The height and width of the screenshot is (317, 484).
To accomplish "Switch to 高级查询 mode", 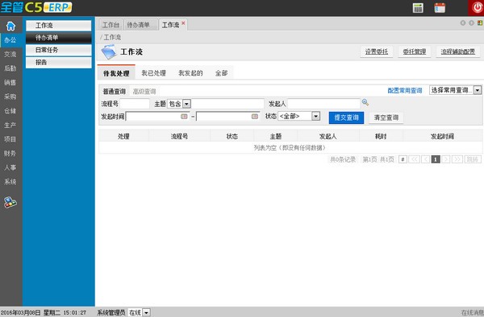I will [144, 92].
